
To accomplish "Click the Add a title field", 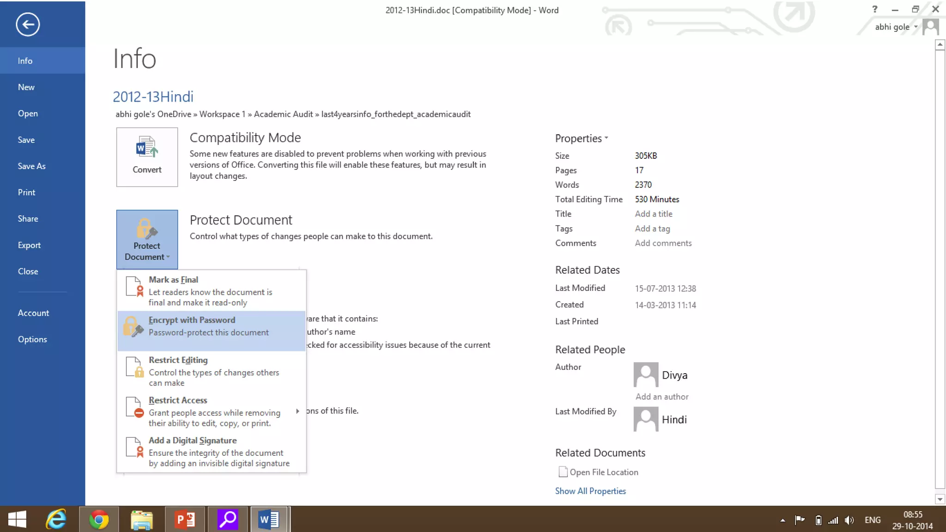I will [653, 214].
